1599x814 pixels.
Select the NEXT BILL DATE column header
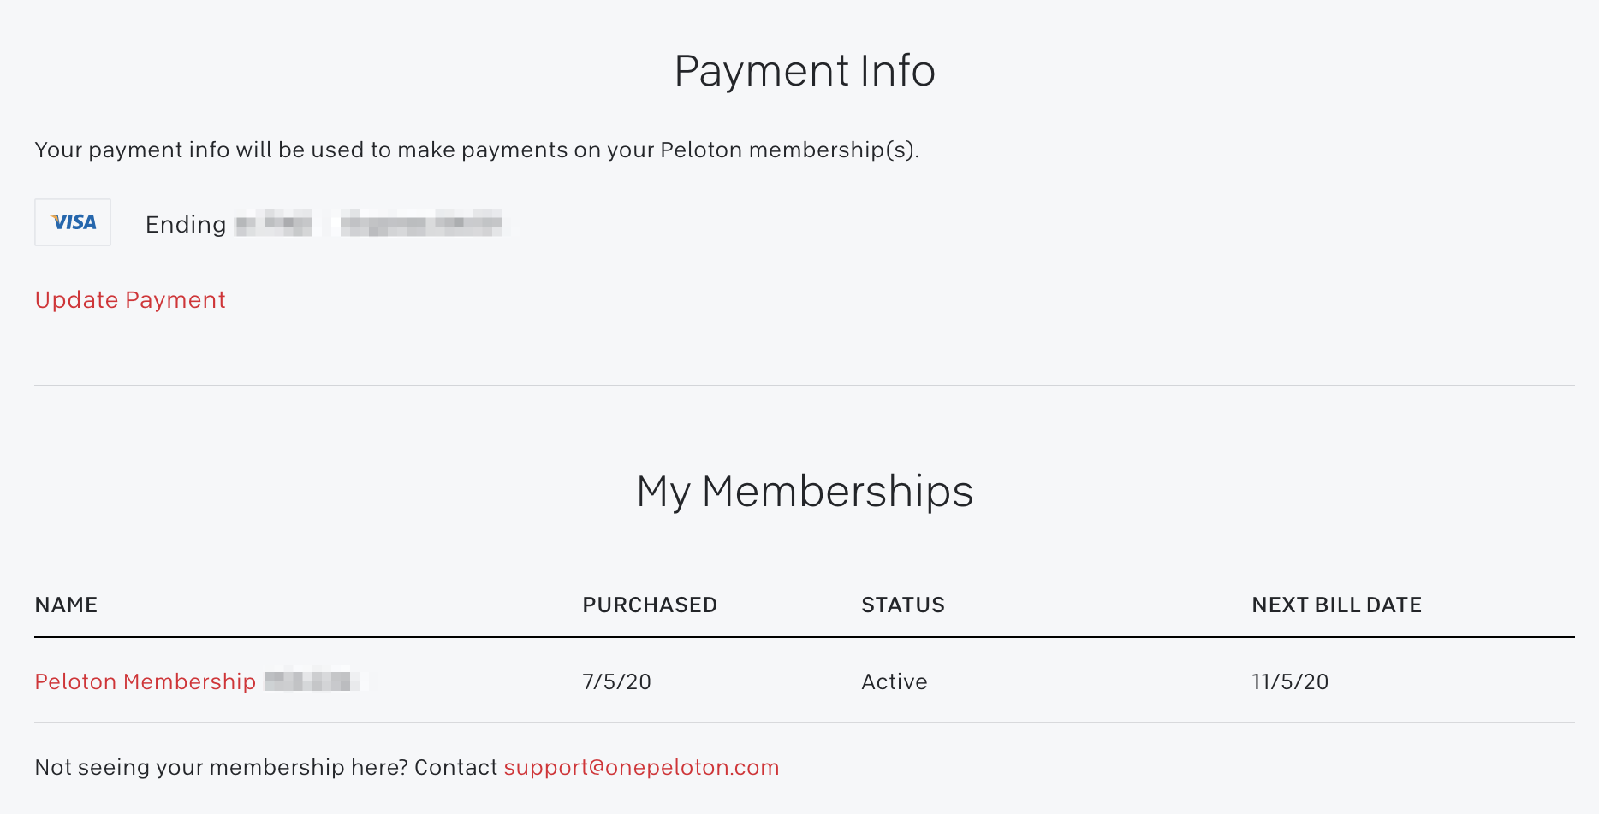click(x=1336, y=605)
